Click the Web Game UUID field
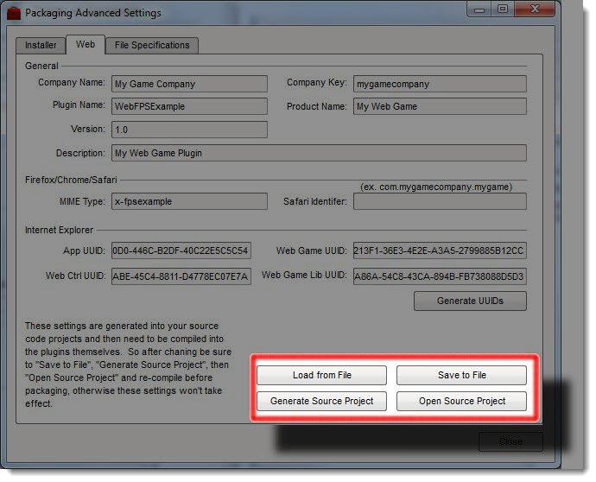This screenshot has height=482, width=596. coord(440,251)
